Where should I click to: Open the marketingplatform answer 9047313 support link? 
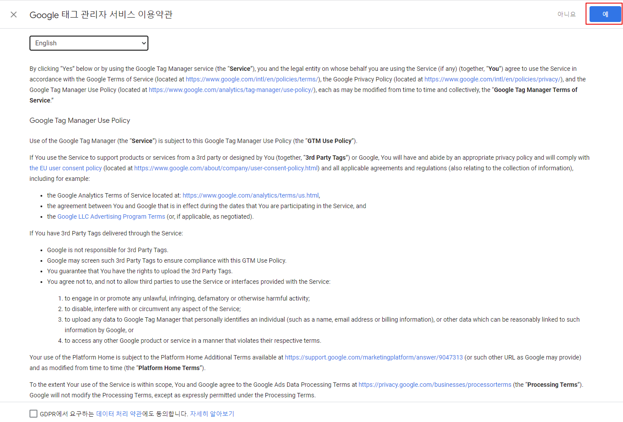click(x=374, y=357)
